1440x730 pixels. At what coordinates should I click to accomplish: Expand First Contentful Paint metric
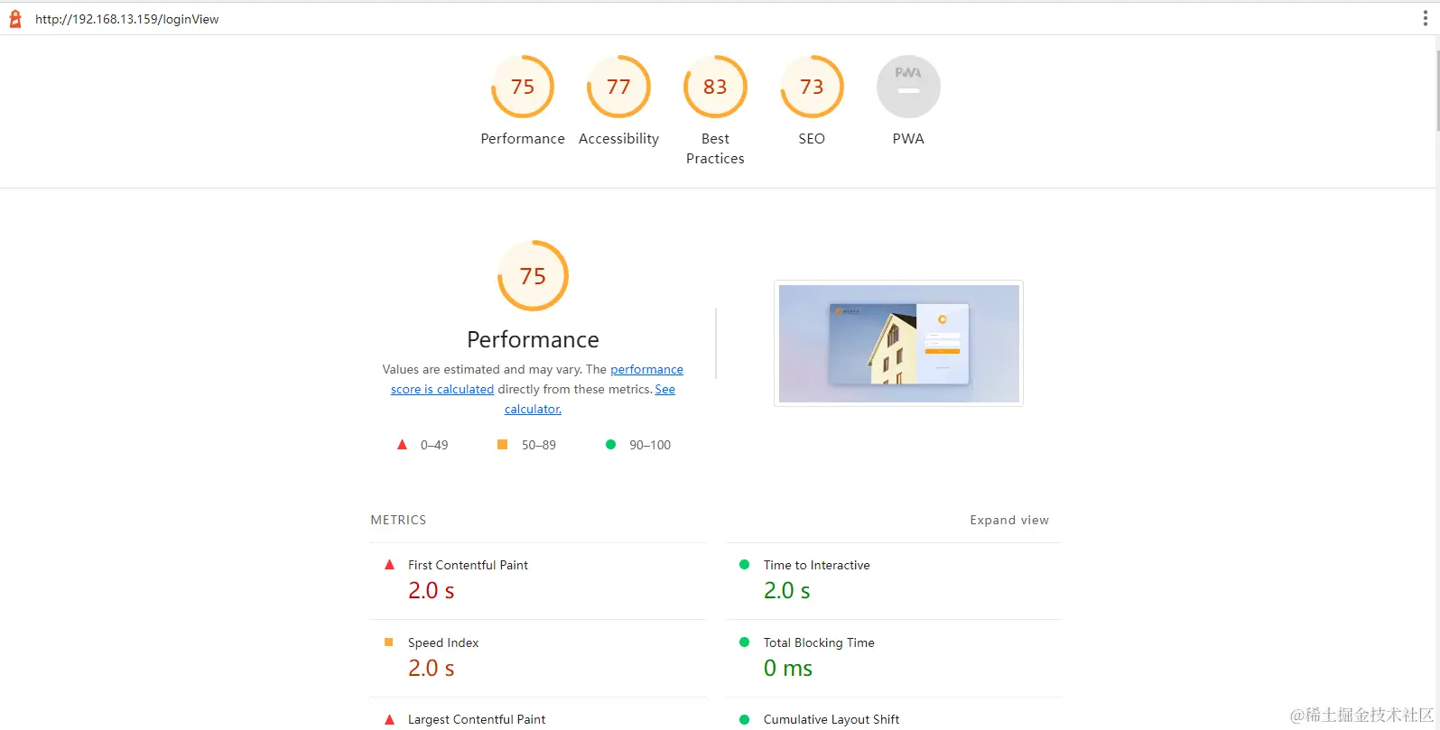tap(538, 580)
